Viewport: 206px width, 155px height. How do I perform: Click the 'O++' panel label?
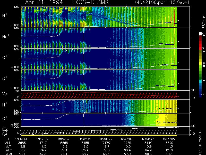point(6,57)
